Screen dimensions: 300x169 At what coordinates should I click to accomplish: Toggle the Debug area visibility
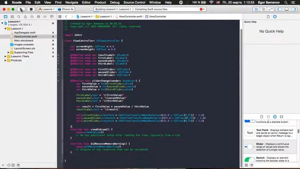286,9
